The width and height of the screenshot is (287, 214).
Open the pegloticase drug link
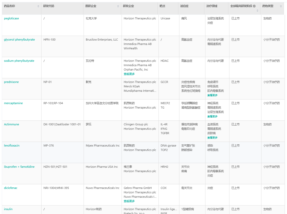(x=11, y=18)
